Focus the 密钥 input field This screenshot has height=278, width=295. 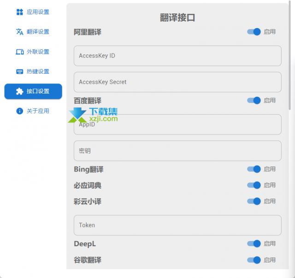177,151
